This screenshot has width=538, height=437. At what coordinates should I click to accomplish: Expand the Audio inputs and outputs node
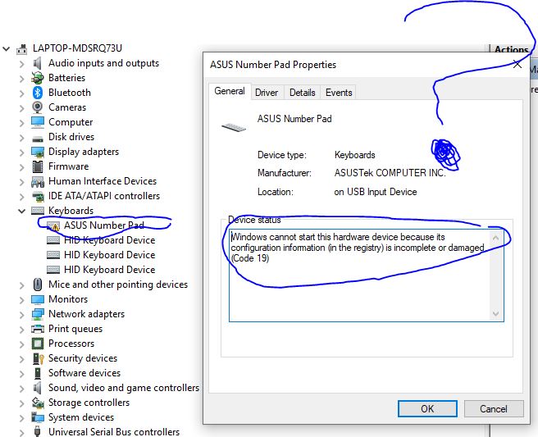tap(21, 64)
